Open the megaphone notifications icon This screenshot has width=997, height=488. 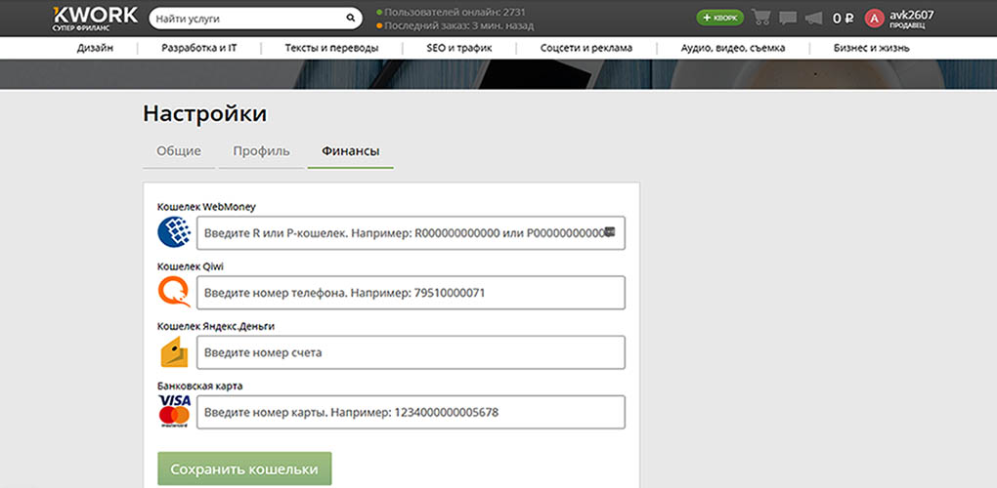[x=813, y=19]
